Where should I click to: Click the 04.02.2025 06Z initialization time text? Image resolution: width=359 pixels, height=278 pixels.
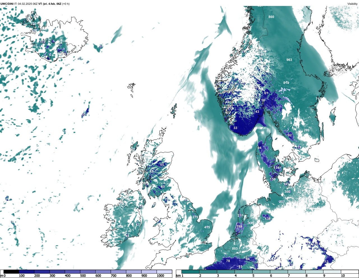click(x=28, y=4)
